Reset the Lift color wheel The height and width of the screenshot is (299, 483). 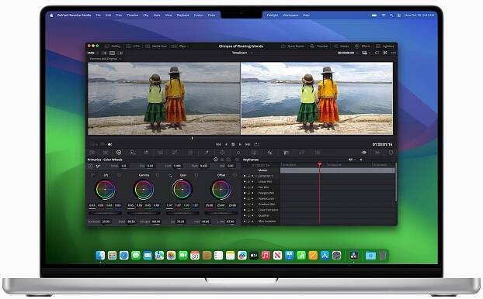point(119,175)
